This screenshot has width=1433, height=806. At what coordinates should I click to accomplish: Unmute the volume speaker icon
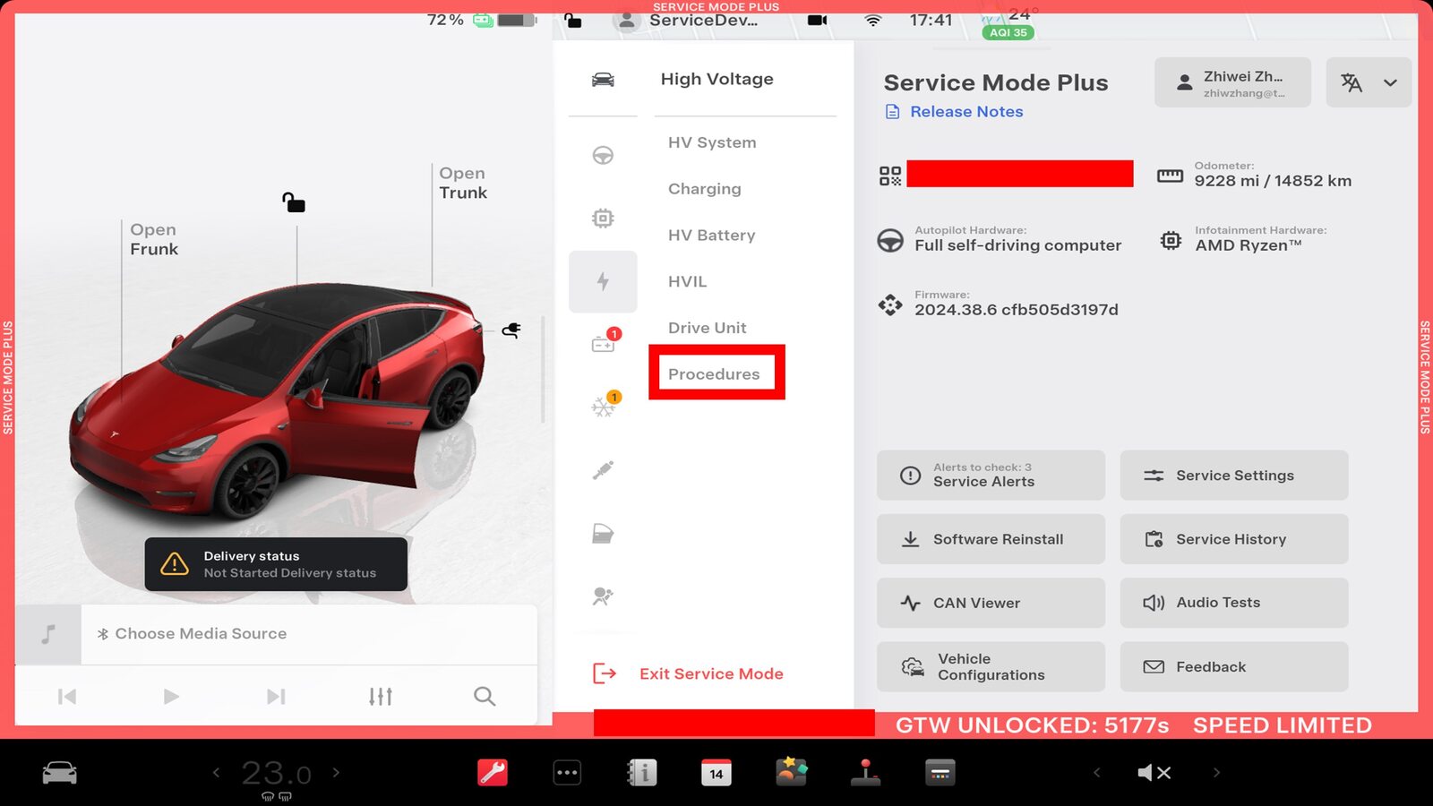tap(1154, 772)
